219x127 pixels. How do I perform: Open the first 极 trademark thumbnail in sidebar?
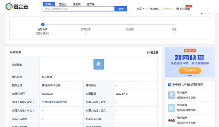[171, 95]
